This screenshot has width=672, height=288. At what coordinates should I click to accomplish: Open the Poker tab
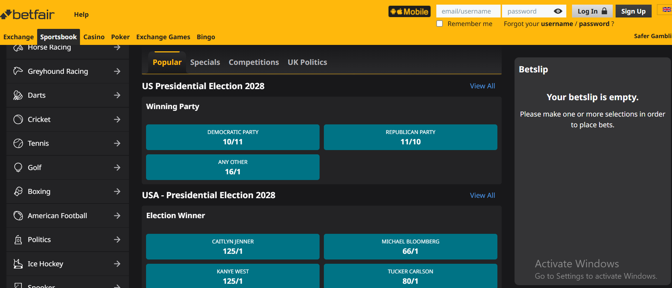click(x=120, y=37)
